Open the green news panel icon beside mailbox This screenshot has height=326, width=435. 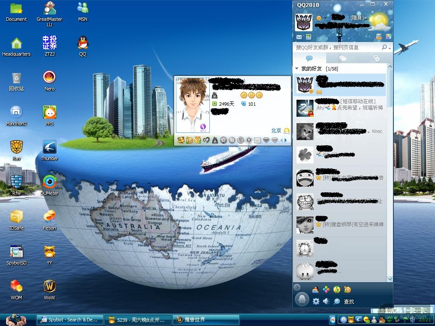point(308,37)
